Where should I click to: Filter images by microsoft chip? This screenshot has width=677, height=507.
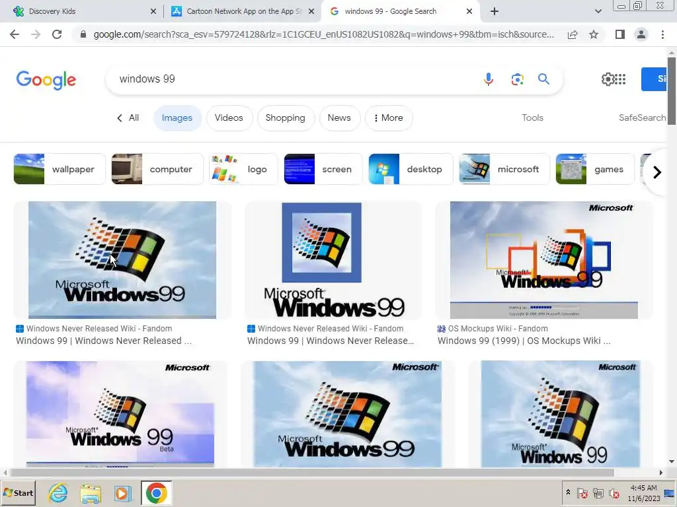pyautogui.click(x=504, y=169)
